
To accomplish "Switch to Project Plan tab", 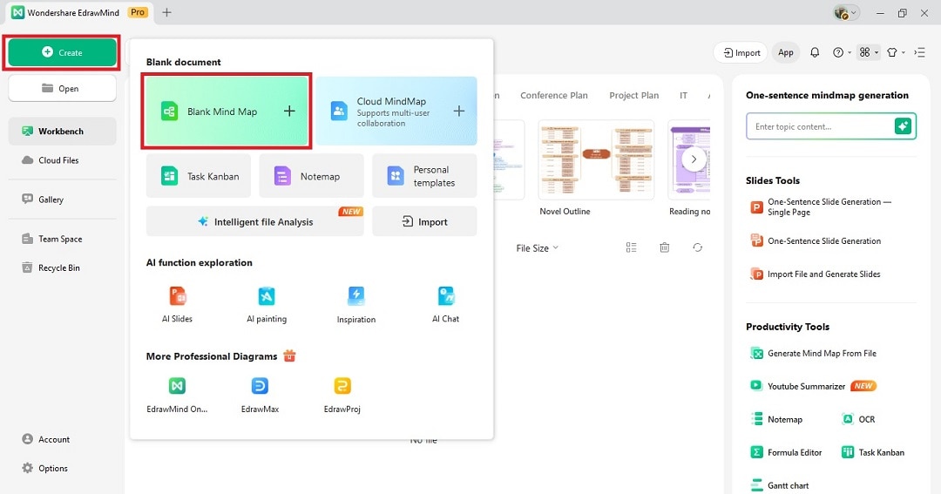I will click(633, 96).
